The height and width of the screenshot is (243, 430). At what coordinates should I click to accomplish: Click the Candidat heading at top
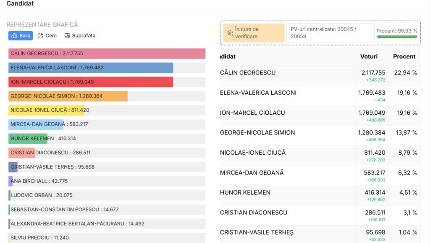click(x=20, y=4)
